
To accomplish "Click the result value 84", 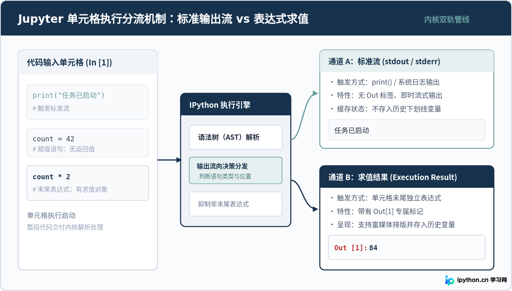I will [373, 248].
